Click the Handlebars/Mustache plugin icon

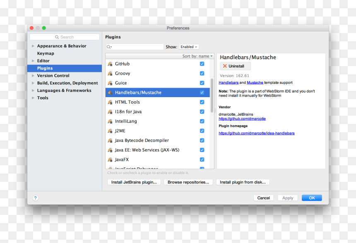click(x=110, y=93)
